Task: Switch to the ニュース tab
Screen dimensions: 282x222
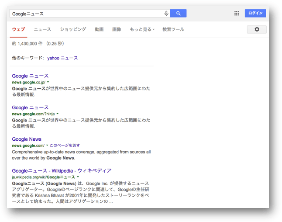Action: click(42, 29)
